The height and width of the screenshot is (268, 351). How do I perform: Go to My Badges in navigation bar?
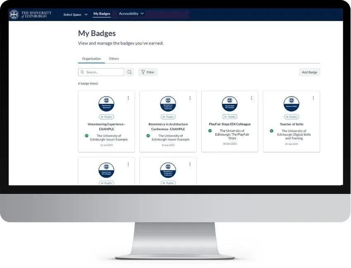click(102, 14)
